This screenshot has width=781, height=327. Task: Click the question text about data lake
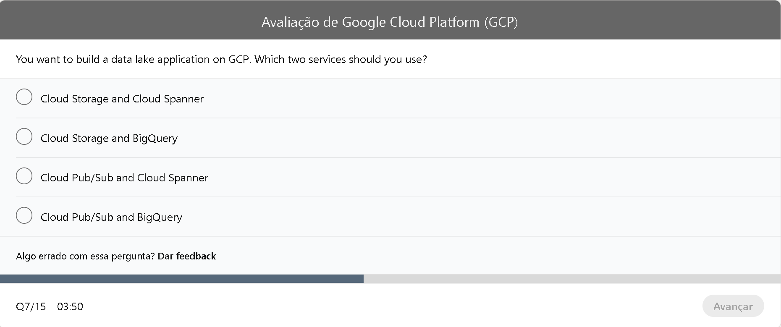point(221,59)
